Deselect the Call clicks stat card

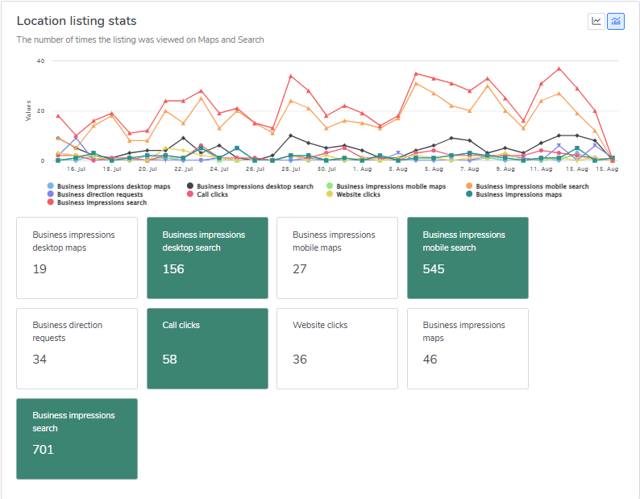tap(207, 348)
